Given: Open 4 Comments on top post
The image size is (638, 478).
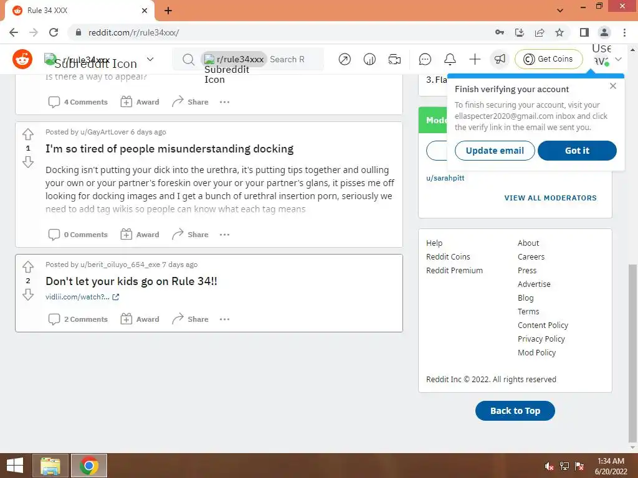Looking at the screenshot, I should tap(78, 101).
